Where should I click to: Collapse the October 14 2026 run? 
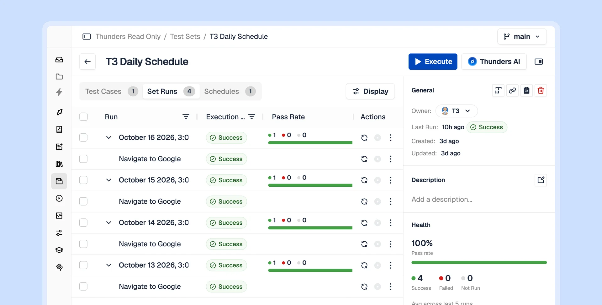[x=108, y=223]
